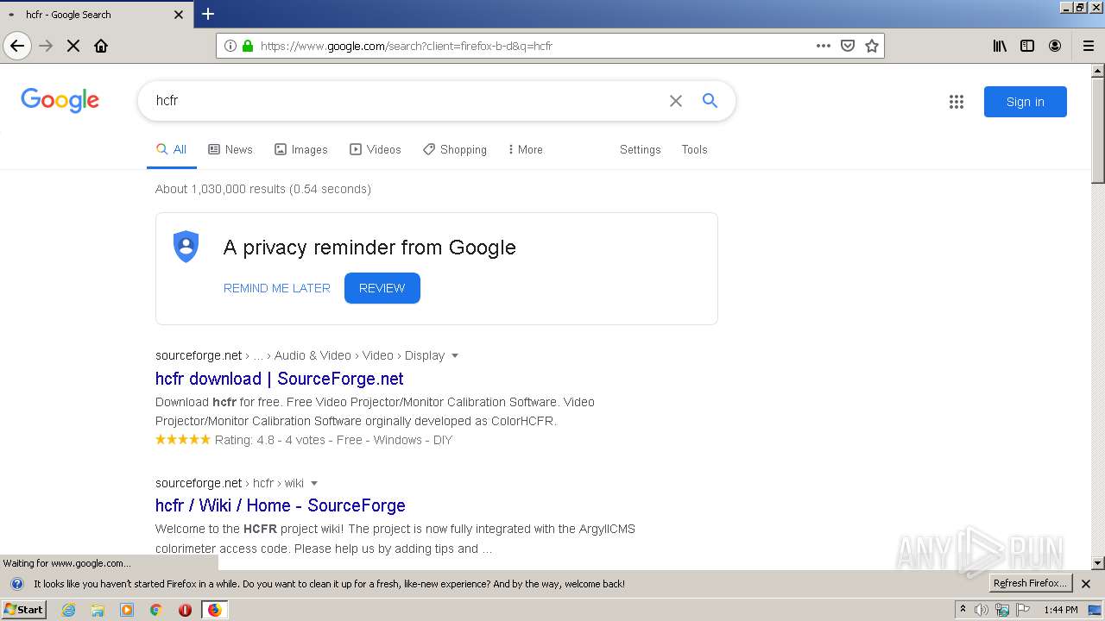Open volume control in system tray
Viewport: 1105px width, 621px height.
click(982, 610)
